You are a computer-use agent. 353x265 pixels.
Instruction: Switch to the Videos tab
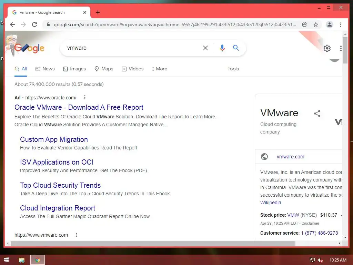tap(133, 69)
